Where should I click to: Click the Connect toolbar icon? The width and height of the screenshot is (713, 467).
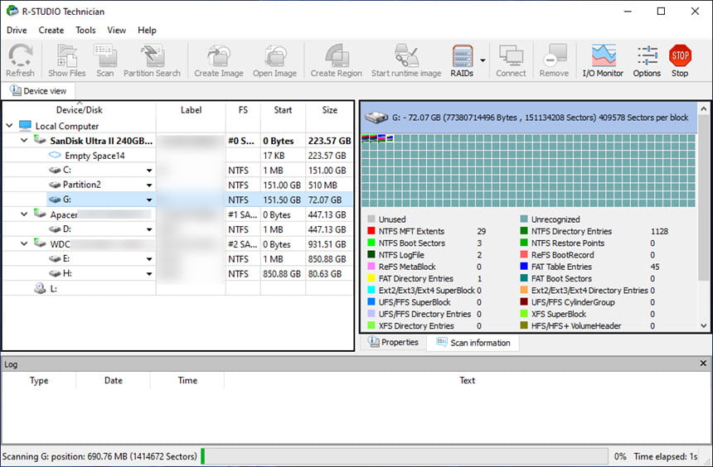(511, 60)
